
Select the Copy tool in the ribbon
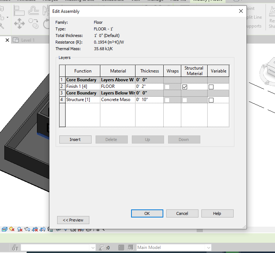(33, 23)
